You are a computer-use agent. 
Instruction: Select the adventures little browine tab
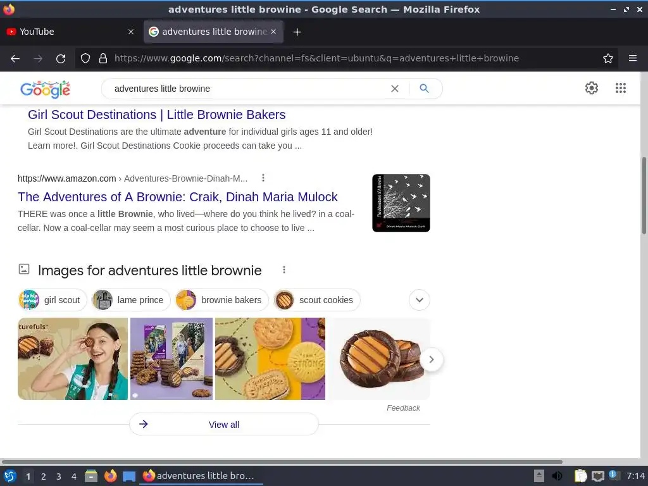213,32
